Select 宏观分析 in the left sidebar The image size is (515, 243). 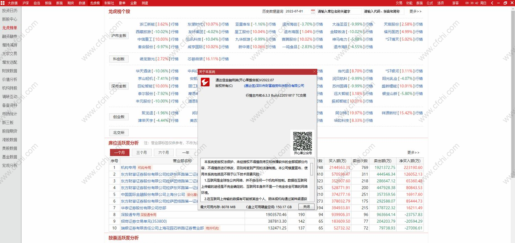click(10, 166)
